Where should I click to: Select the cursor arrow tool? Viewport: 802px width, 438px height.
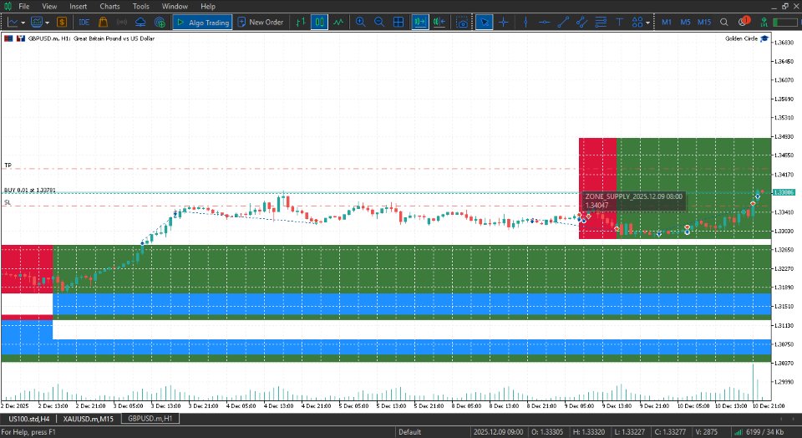484,22
